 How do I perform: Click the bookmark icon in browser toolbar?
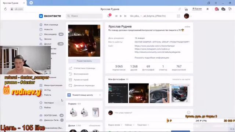tap(207, 9)
